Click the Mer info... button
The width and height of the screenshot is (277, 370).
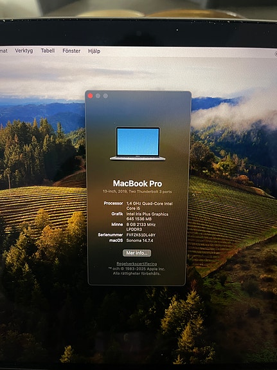(137, 253)
